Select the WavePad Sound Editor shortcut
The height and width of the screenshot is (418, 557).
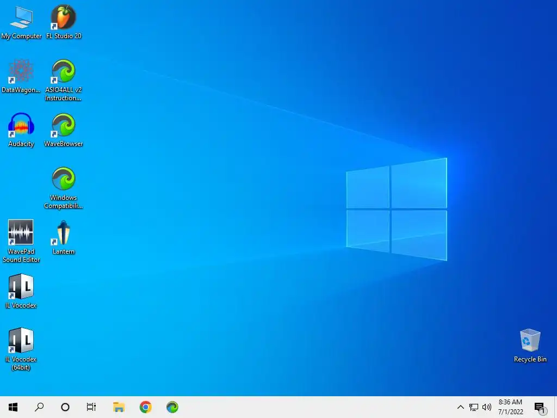pos(21,241)
